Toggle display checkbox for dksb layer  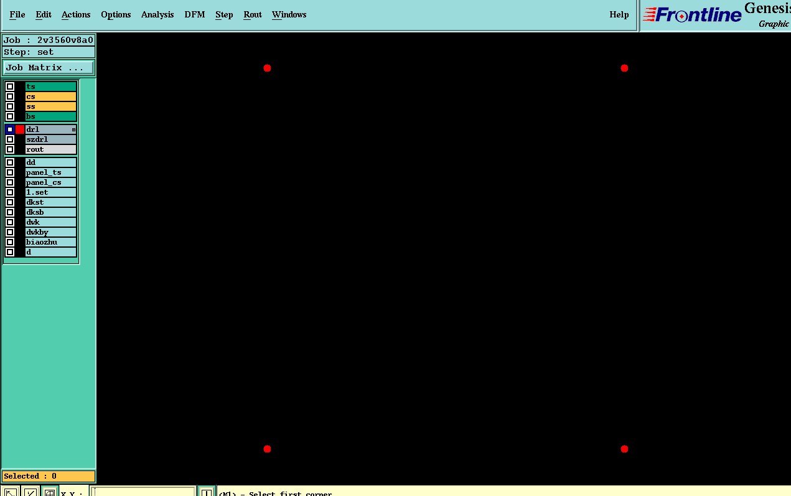(10, 212)
